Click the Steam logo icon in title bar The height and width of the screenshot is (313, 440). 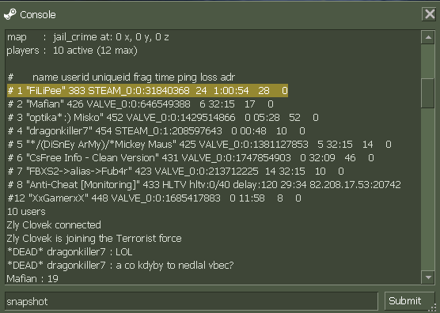pos(10,14)
